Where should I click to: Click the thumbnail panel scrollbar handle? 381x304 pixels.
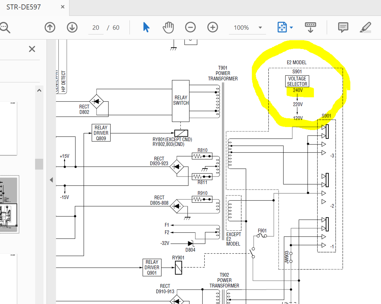point(39,164)
